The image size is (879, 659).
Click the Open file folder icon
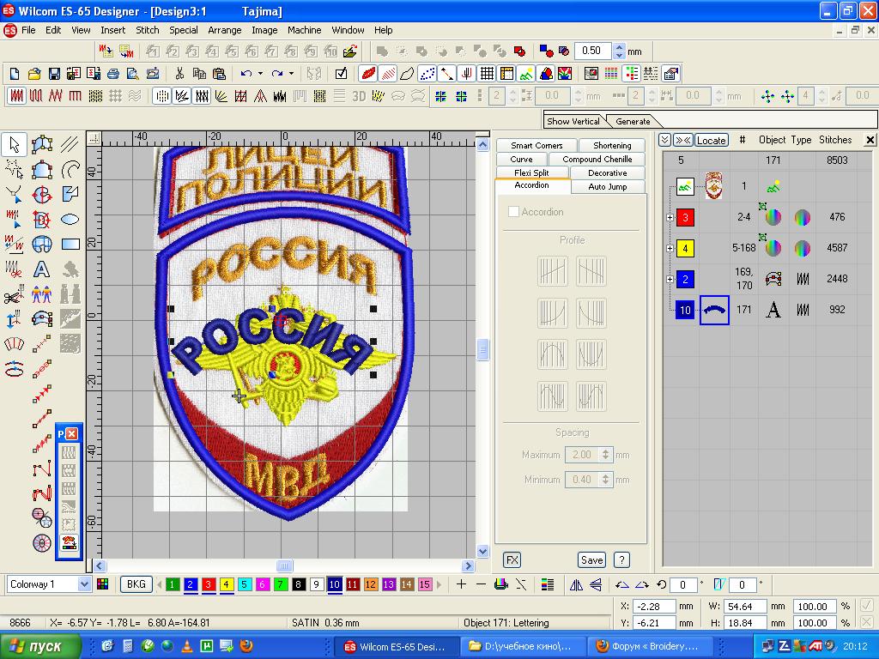tap(34, 74)
